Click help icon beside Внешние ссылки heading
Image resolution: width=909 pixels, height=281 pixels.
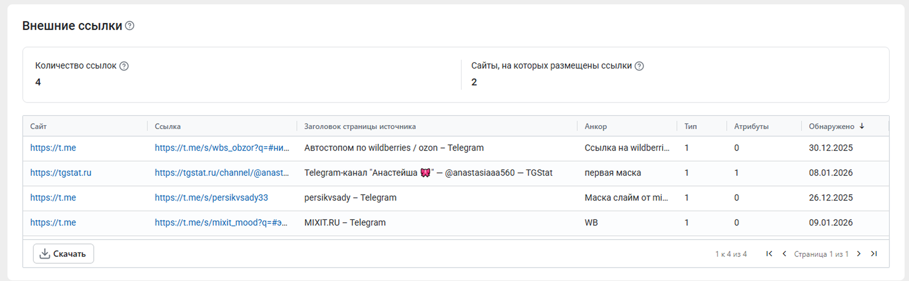130,26
